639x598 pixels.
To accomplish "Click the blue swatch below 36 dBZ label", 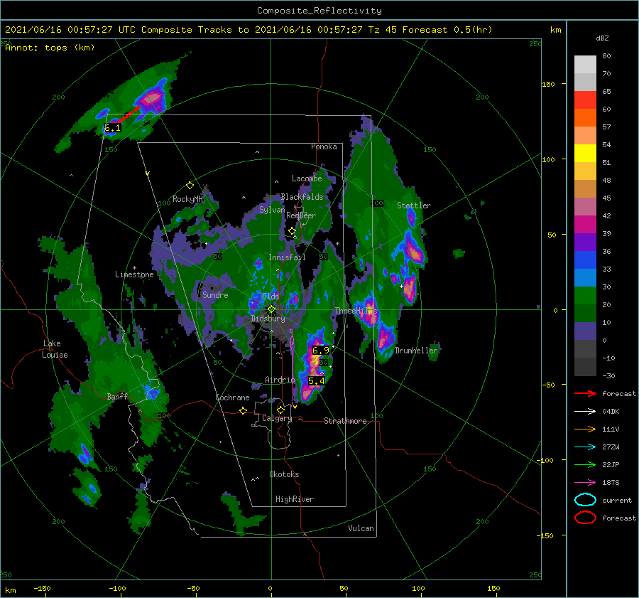I will (585, 260).
